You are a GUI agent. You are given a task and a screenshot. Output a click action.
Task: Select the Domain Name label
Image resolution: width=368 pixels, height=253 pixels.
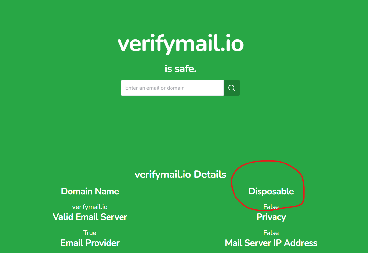pyautogui.click(x=90, y=191)
